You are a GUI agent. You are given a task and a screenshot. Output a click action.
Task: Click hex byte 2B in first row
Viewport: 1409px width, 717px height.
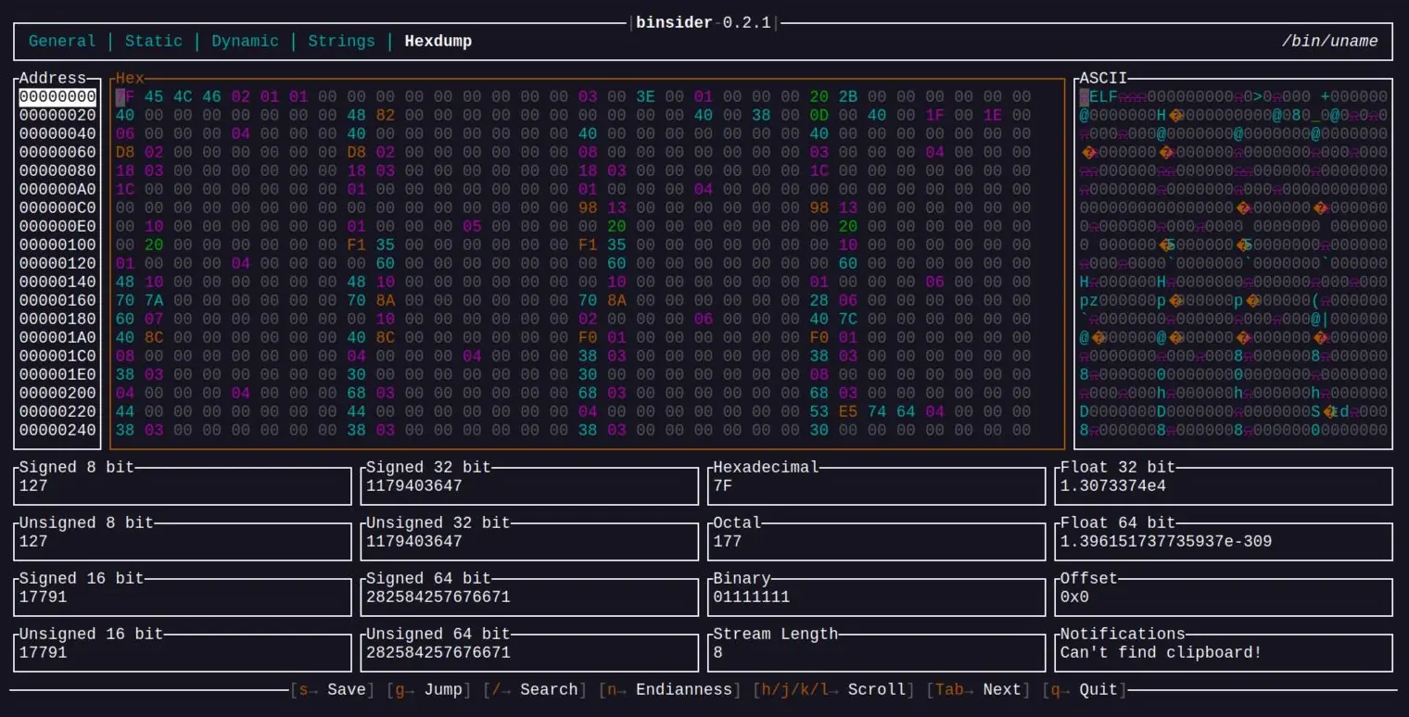[848, 96]
